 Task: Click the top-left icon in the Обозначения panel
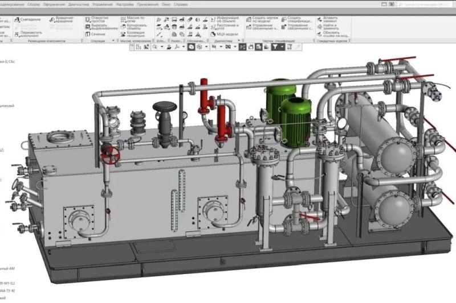click(x=190, y=19)
